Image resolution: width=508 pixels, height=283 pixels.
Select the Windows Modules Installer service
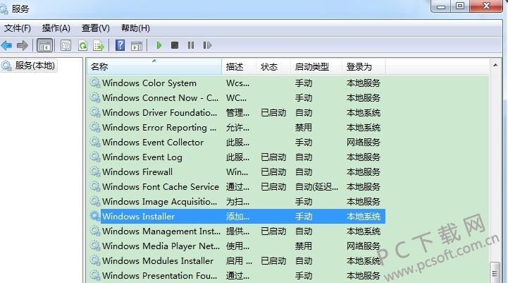pos(238,261)
